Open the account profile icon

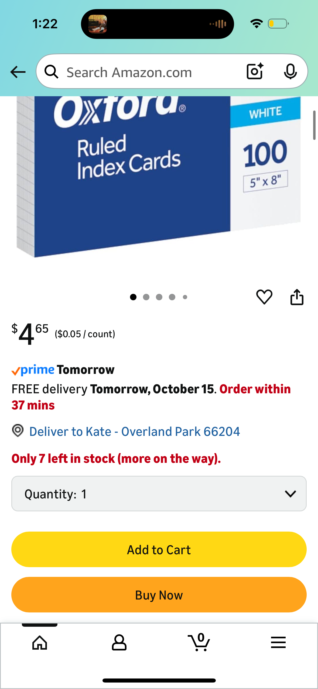click(119, 643)
